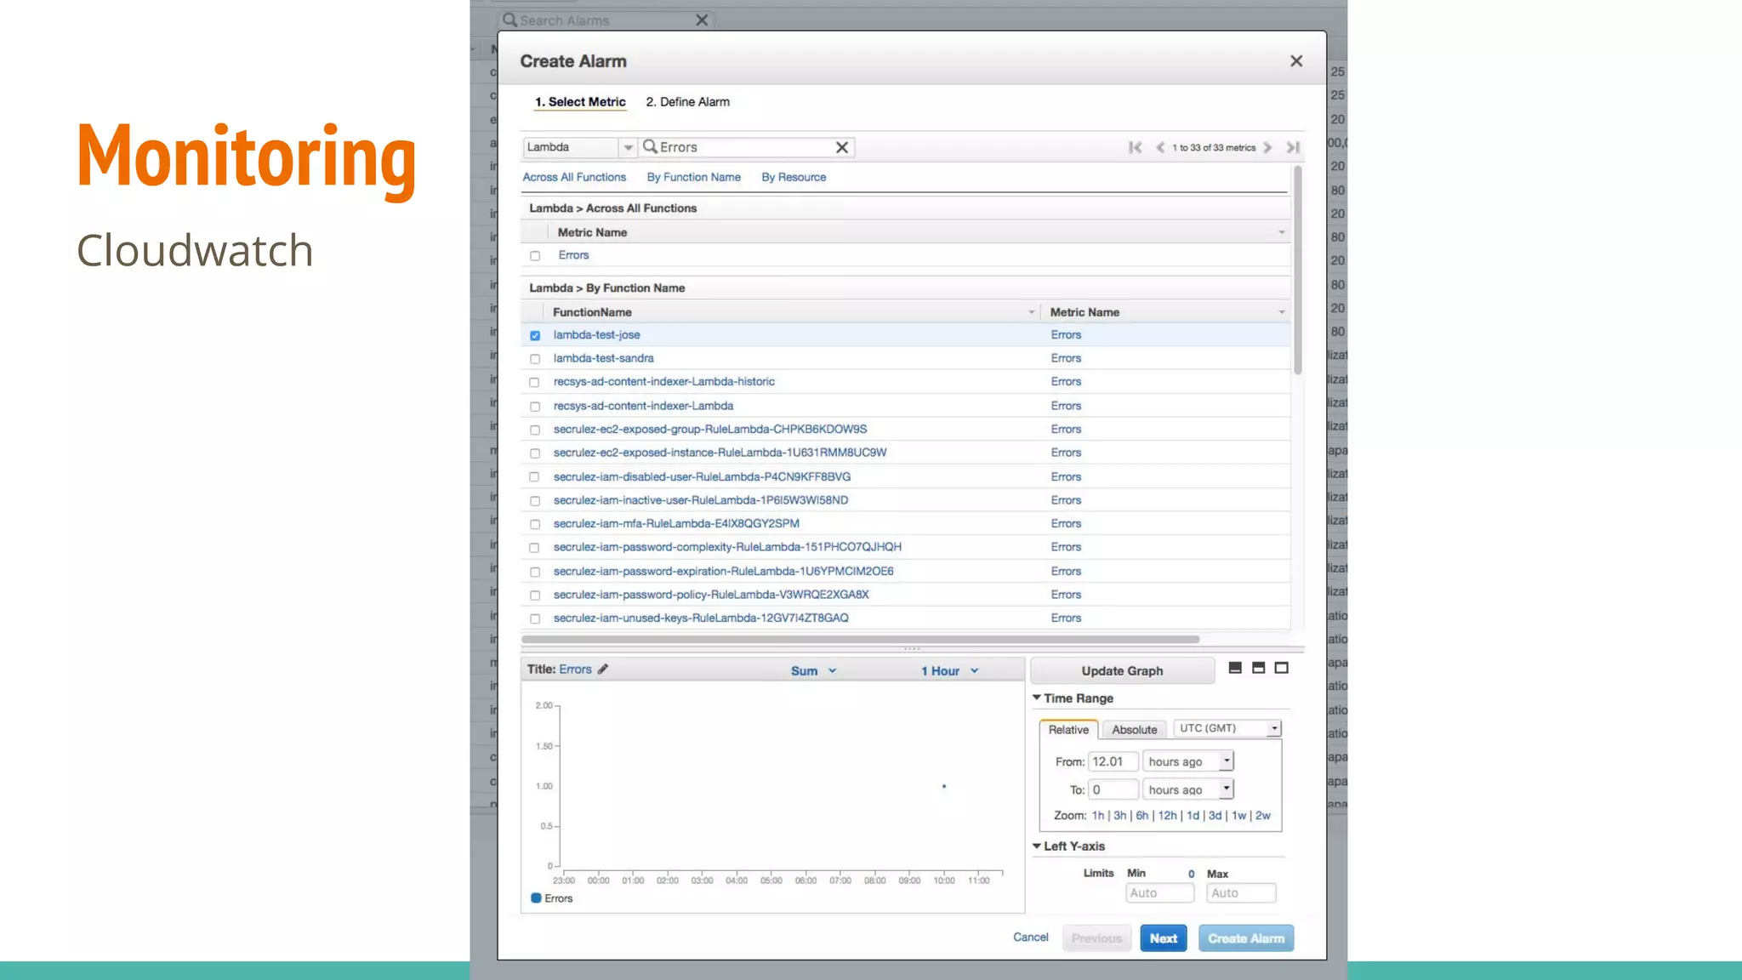Image resolution: width=1742 pixels, height=980 pixels.
Task: Zoom graph to 2w
Action: pyautogui.click(x=1263, y=816)
